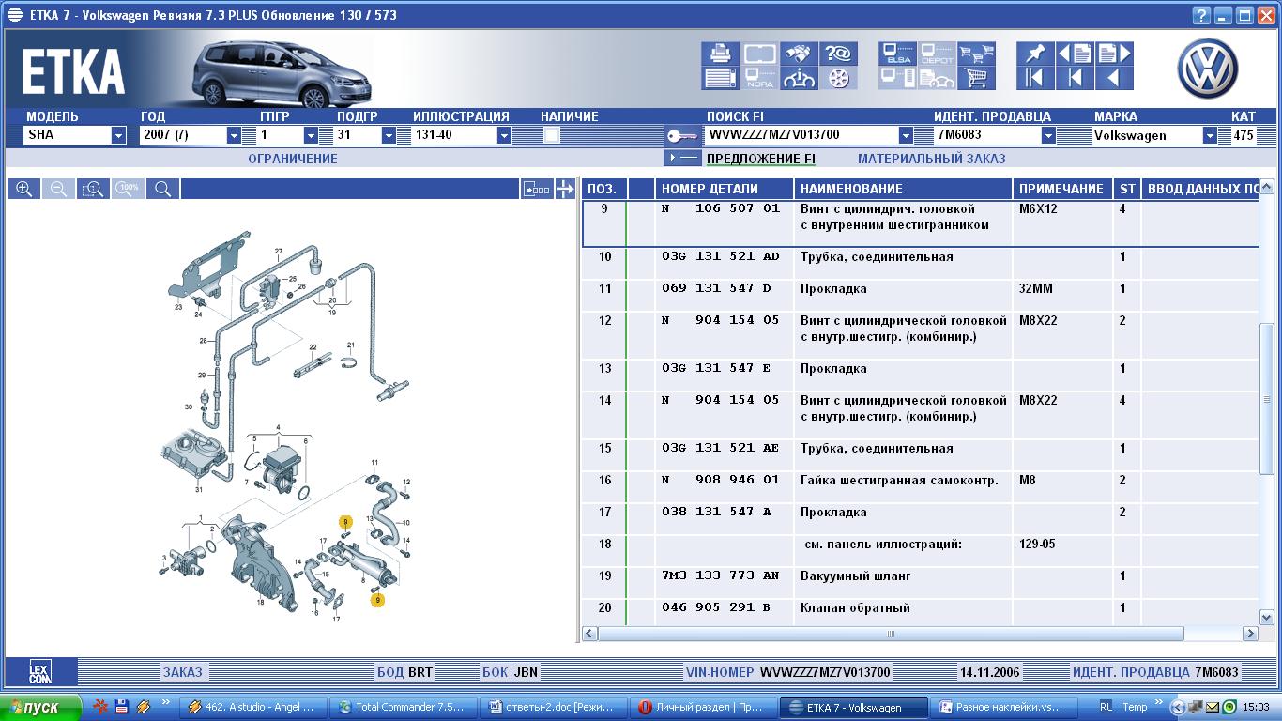Open the ELSA link icon
Screen dimensions: 1282x721
(898, 54)
